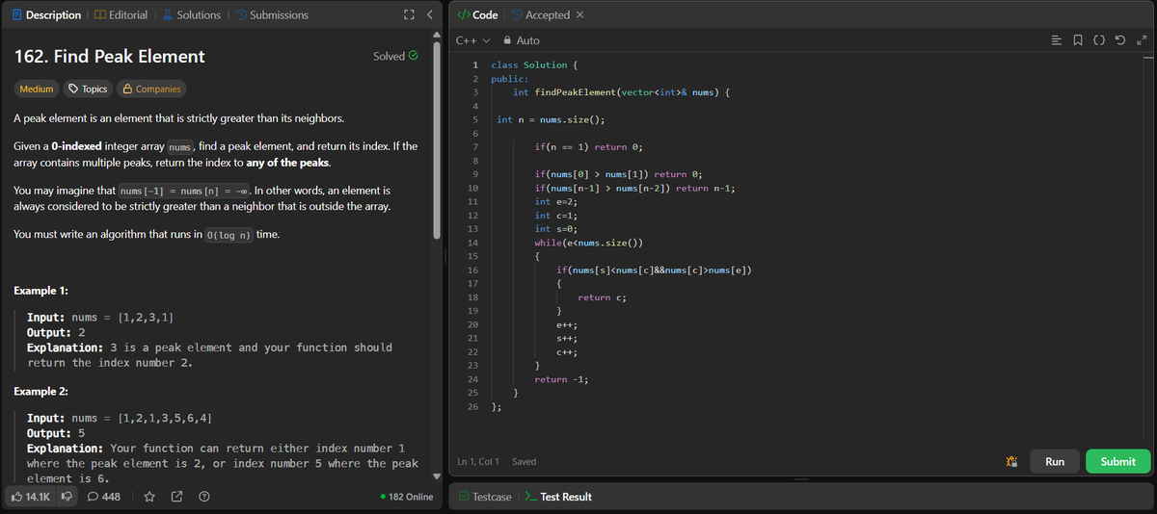Upvote the problem with the 14.1K like button
The height and width of the screenshot is (514, 1157).
32,497
